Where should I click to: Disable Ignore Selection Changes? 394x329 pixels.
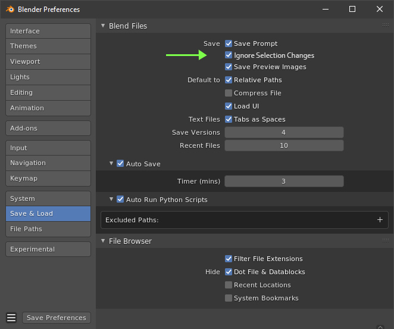[229, 55]
